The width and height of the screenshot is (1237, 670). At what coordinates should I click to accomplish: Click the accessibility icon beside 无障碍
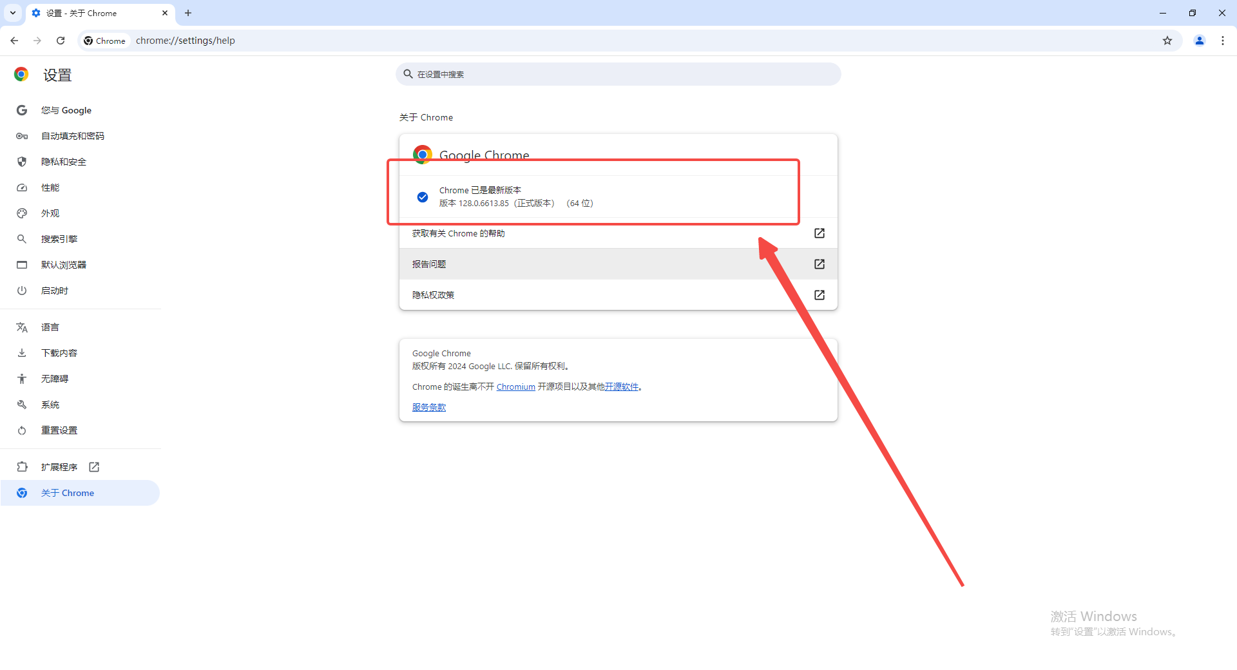(x=22, y=379)
